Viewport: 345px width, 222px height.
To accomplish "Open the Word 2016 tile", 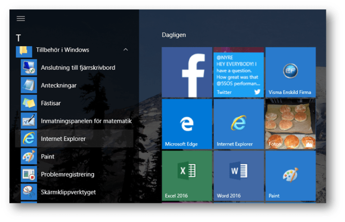I will pyautogui.click(x=238, y=176).
